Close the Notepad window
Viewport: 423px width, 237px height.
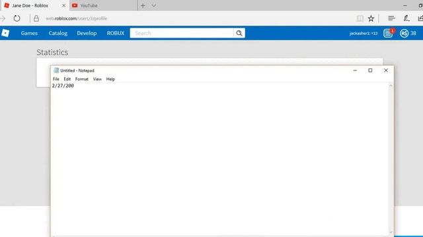386,70
